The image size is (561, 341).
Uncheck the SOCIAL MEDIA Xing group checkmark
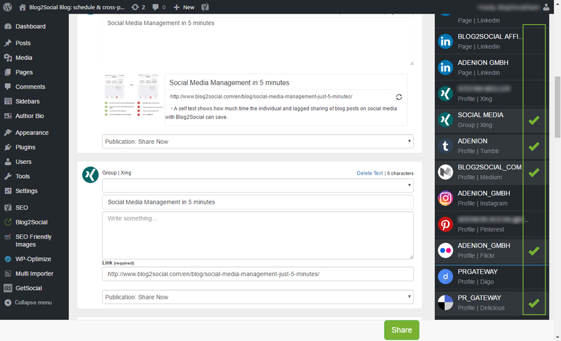point(534,120)
